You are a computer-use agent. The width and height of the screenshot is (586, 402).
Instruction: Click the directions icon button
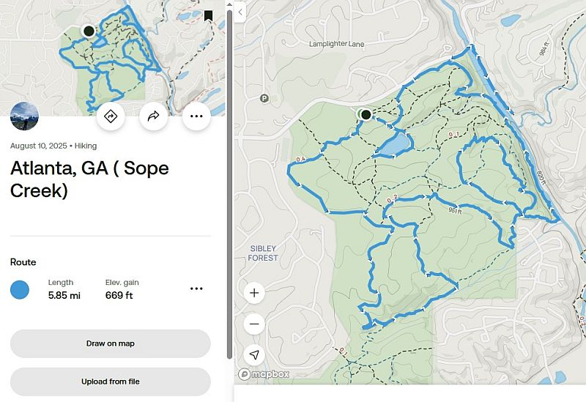[x=111, y=116]
